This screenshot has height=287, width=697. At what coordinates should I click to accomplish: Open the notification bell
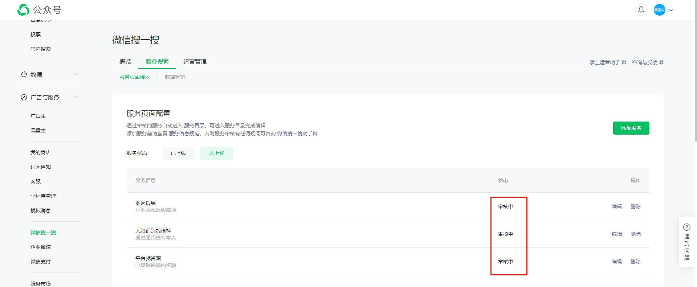(641, 10)
